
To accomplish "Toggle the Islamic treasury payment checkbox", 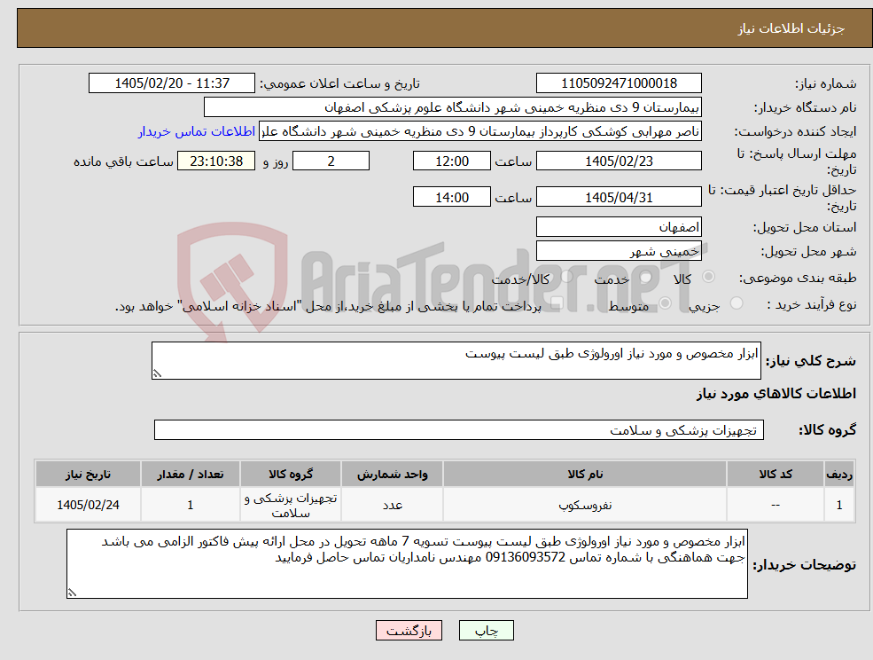I will point(557,303).
